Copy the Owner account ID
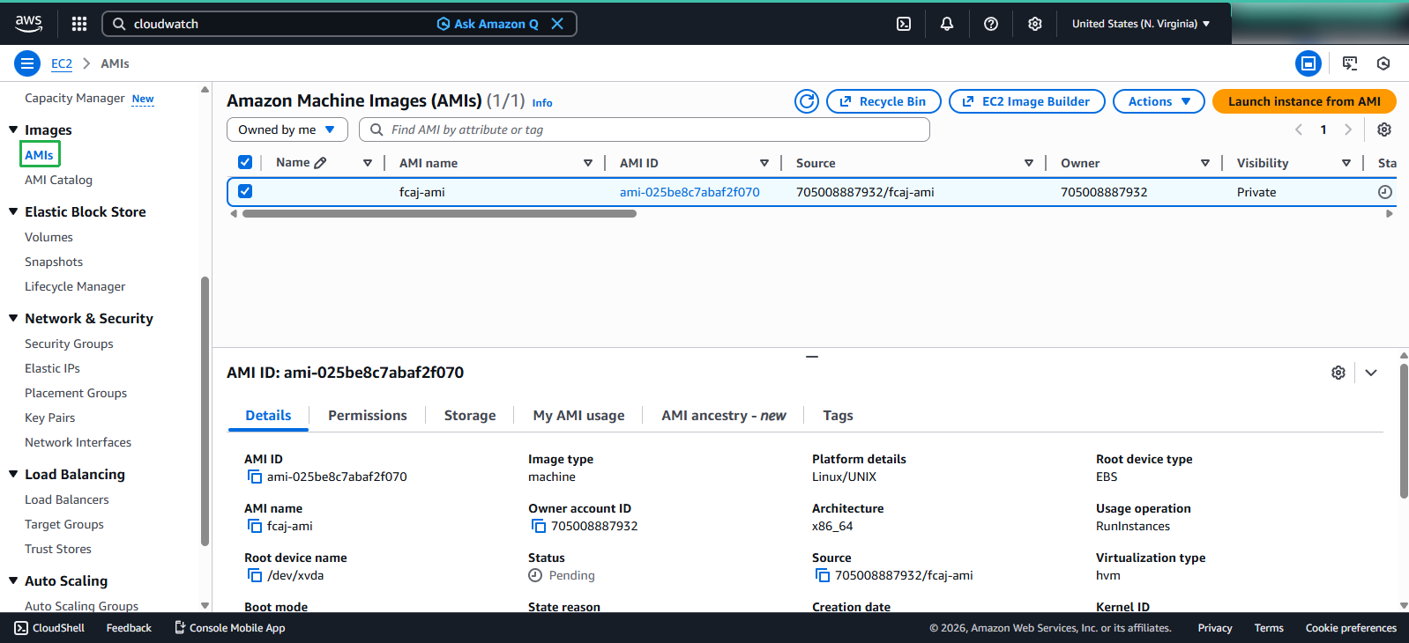 [x=538, y=526]
